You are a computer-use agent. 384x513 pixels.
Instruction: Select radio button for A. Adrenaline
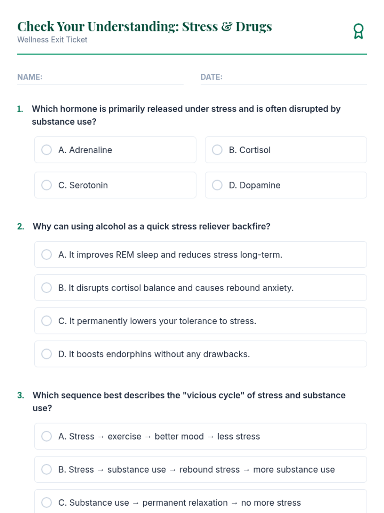tap(47, 150)
